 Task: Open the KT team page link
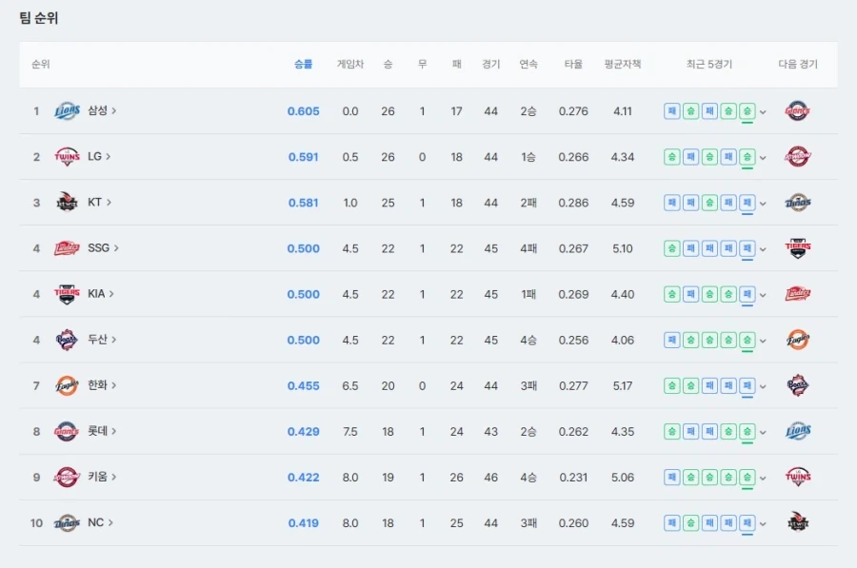tap(99, 202)
